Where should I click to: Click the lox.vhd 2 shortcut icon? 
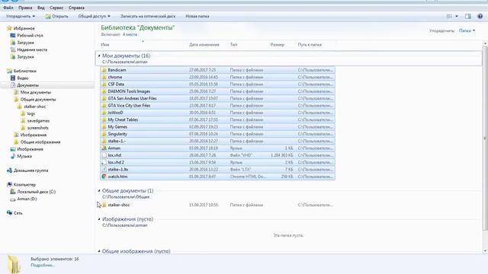(104, 162)
